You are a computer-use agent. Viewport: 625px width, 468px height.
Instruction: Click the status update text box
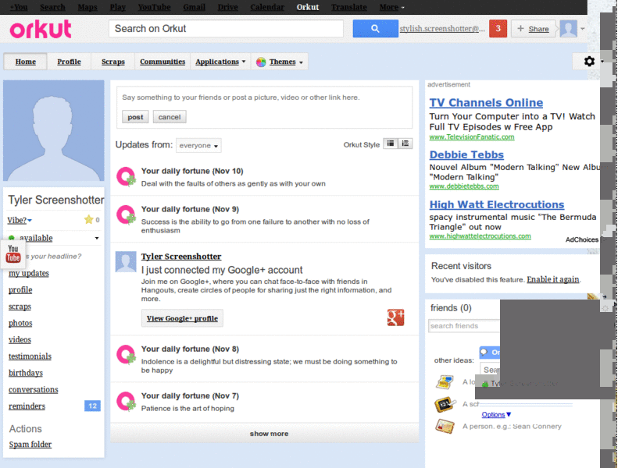(x=264, y=97)
